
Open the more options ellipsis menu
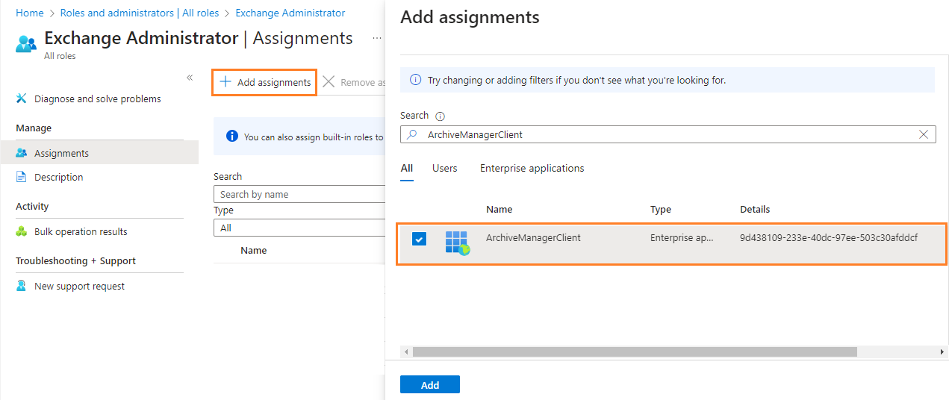377,38
